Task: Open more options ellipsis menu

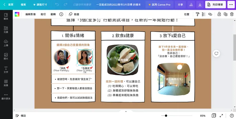Action: (x=231, y=5)
